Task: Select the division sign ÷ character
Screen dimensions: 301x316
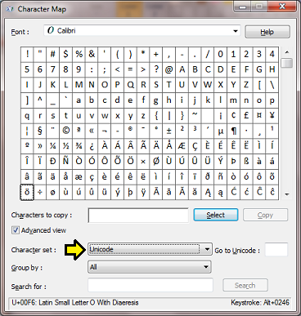Action: coord(40,192)
